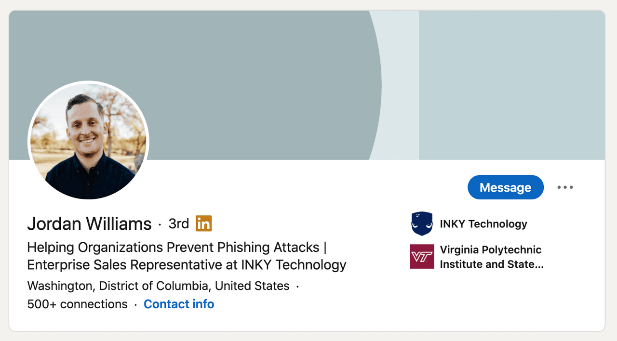Viewport: 617px width, 341px height.
Task: Open the Contact info link
Action: coord(179,304)
